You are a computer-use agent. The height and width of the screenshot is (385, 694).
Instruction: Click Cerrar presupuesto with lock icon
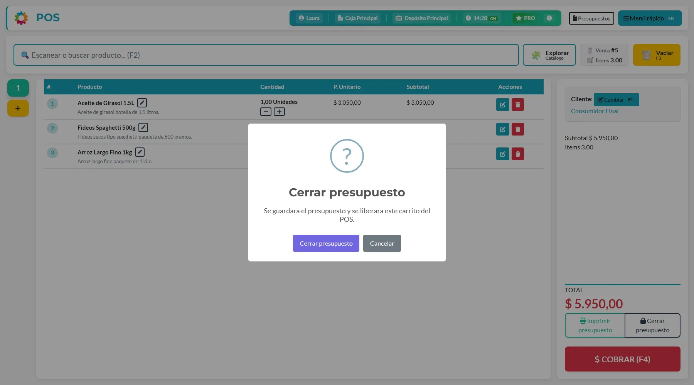coord(652,325)
